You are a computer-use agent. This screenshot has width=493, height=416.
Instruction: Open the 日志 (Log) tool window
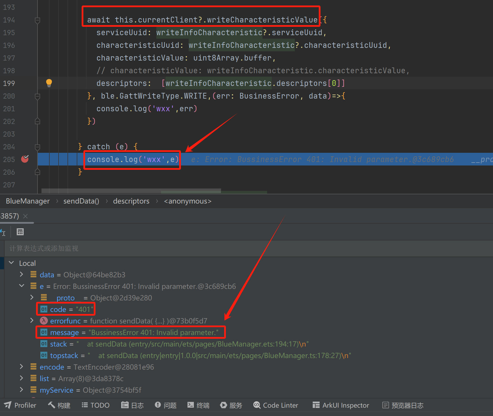click(x=132, y=405)
